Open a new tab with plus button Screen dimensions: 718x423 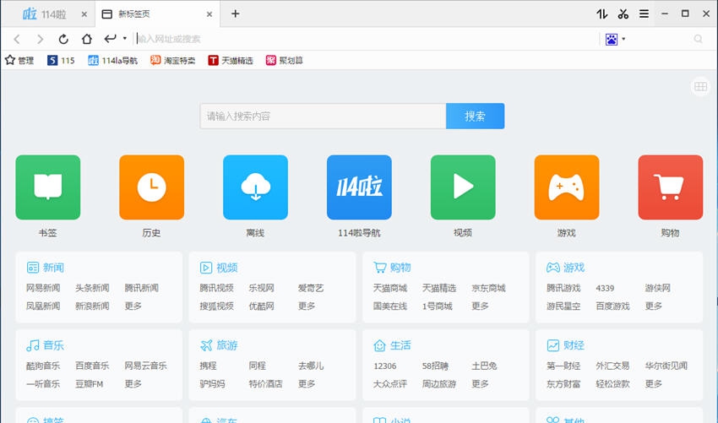[x=236, y=14]
